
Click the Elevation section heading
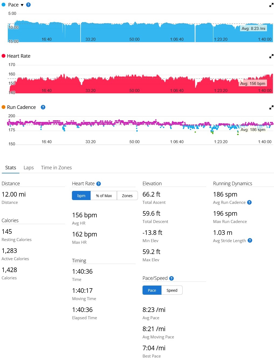[x=152, y=184]
